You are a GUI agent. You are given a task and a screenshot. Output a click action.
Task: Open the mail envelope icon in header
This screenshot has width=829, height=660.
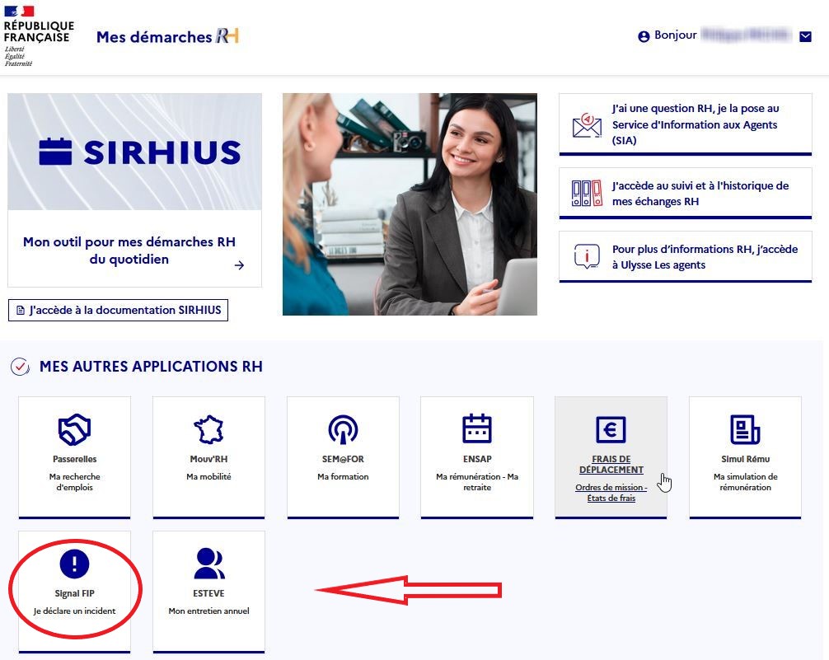pos(805,36)
